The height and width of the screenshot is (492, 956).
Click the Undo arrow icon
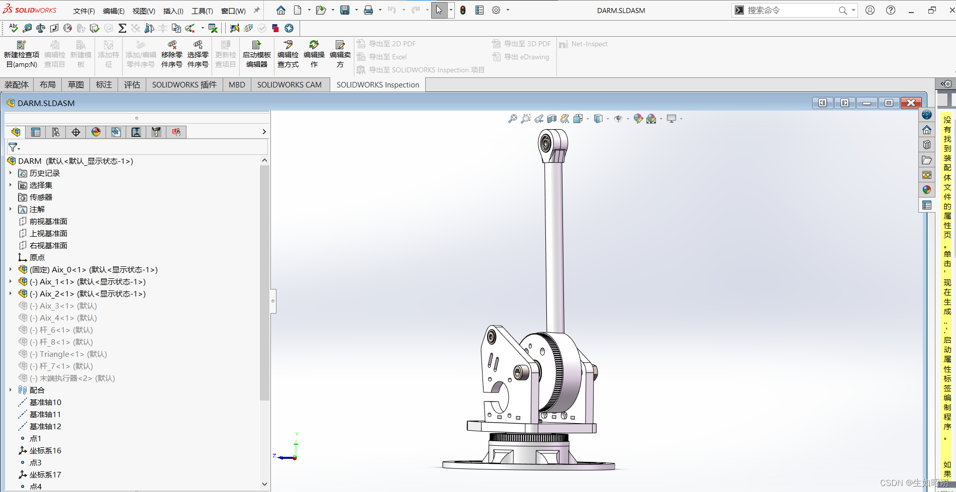pos(392,10)
